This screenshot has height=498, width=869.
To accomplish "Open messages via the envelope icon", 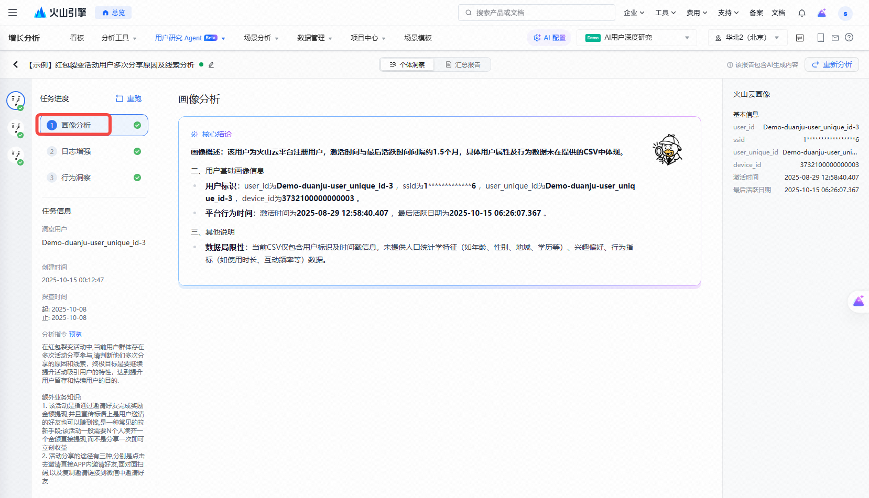I will (x=834, y=37).
